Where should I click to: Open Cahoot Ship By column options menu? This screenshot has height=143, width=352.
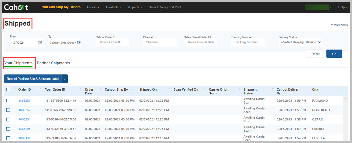pyautogui.click(x=135, y=89)
